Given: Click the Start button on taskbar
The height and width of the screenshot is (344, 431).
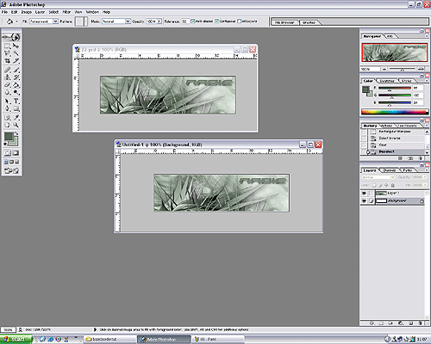Looking at the screenshot, I should point(16,340).
